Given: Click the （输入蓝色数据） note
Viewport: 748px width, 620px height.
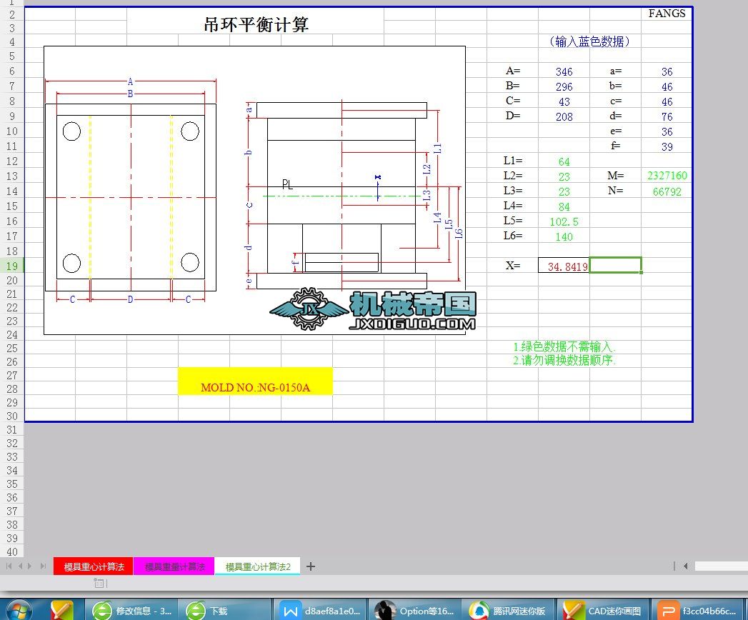Looking at the screenshot, I should point(589,41).
